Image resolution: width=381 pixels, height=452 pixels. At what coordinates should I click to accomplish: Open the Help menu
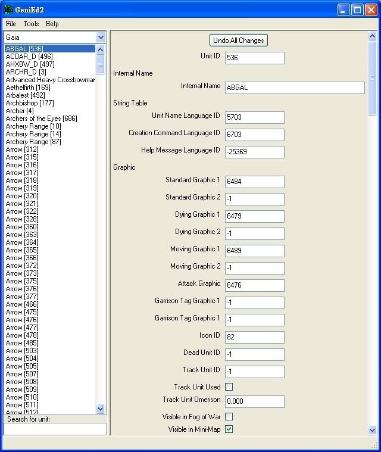pos(52,24)
